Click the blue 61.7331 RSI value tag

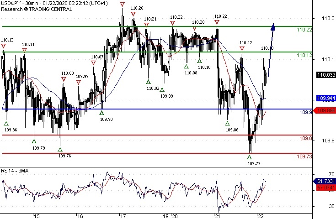coord(325,181)
